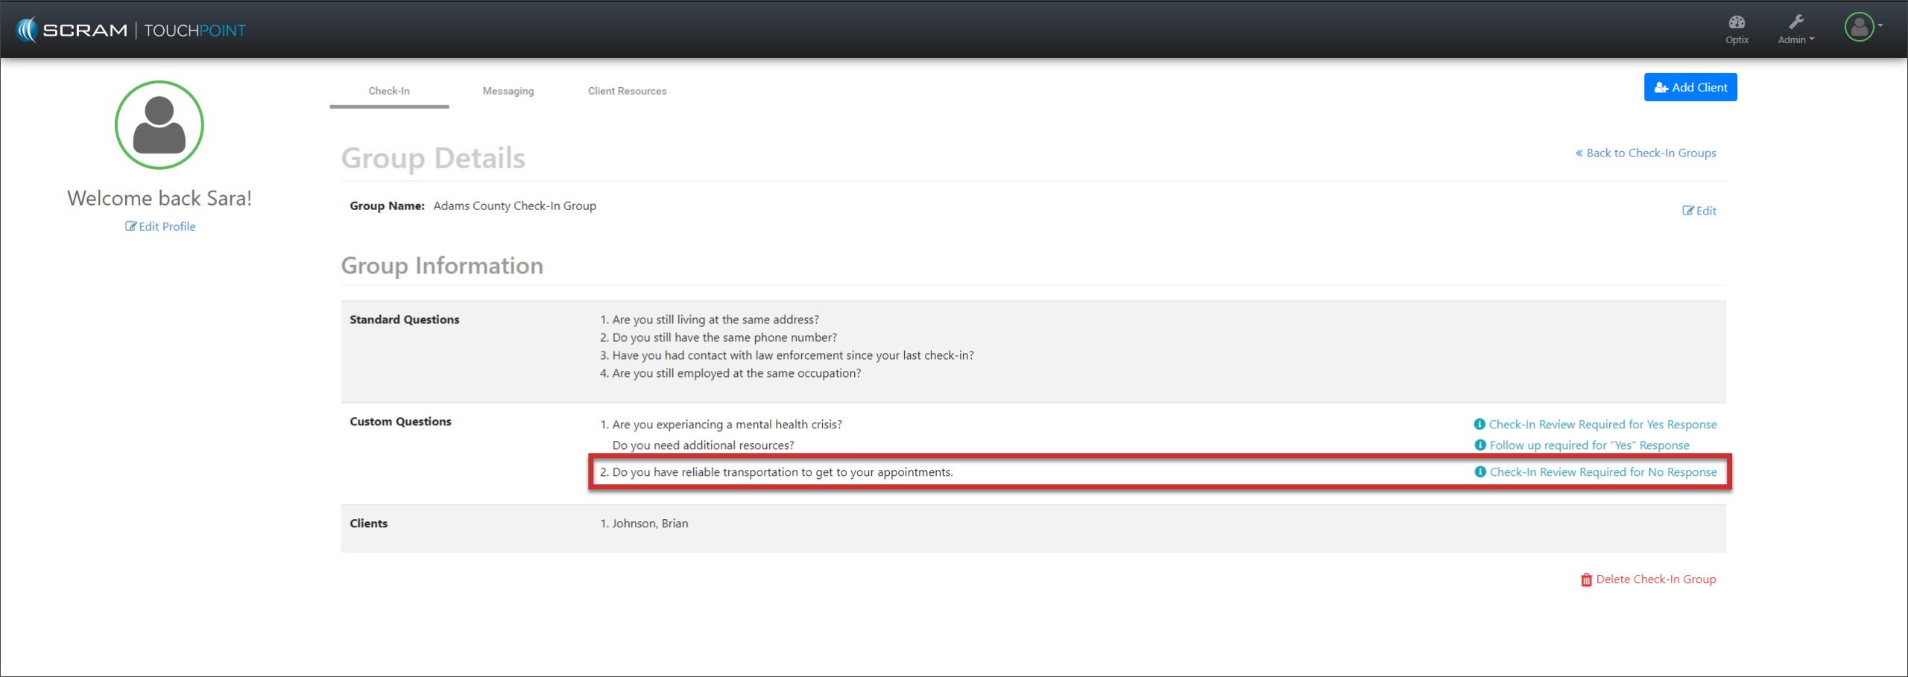Open the Edit Profile link

tap(160, 226)
